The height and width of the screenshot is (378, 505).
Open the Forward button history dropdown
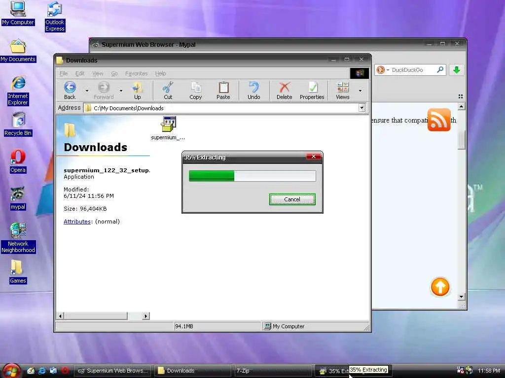(121, 91)
